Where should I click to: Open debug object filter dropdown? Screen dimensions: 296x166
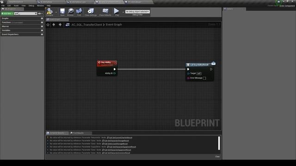[137, 12]
